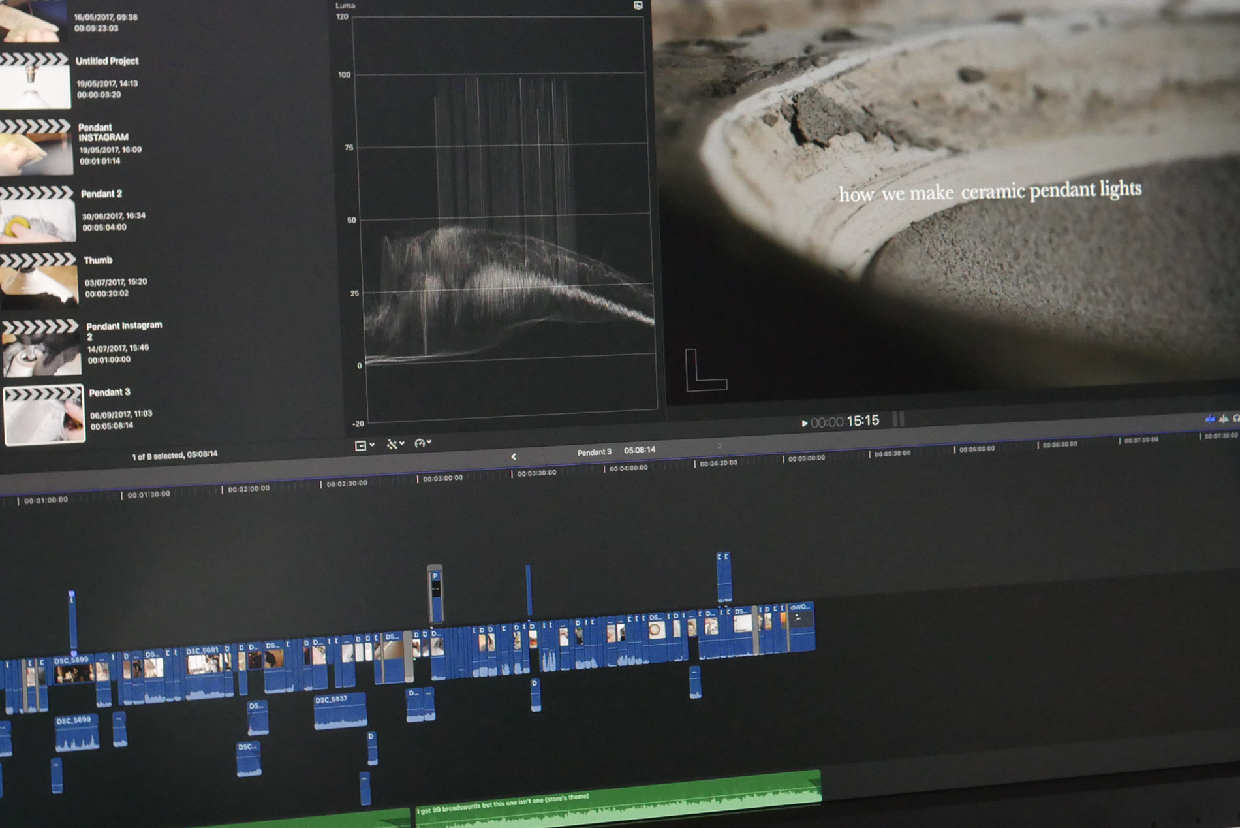This screenshot has height=828, width=1240.
Task: Select the Pendant 3 project thumbnail
Action: point(44,415)
